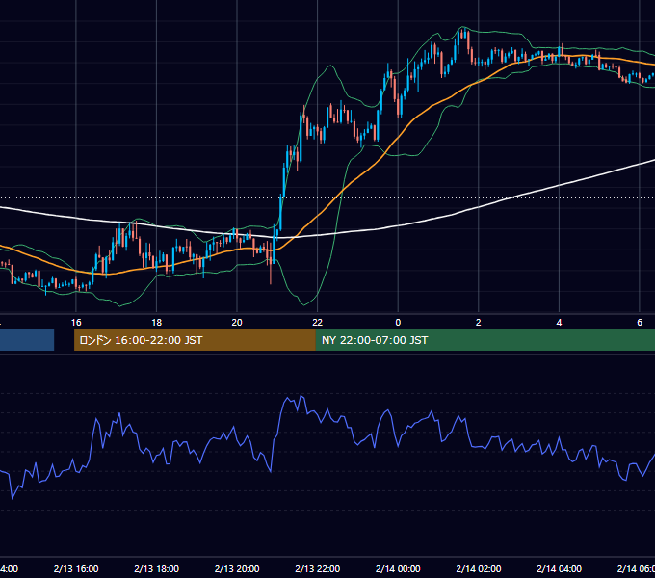Select the NY 22:00-07:00 JST session bar
Image resolution: width=655 pixels, height=578 pixels.
[485, 340]
